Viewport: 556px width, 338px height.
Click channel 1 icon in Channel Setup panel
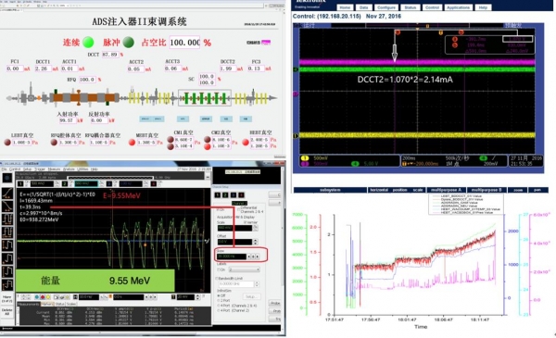tap(218, 194)
